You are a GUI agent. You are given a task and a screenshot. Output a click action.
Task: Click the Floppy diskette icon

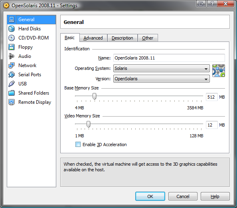[12, 47]
